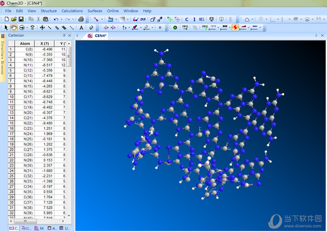Click the green model axes icon
Viewport: 327px width, 232px height.
(x=170, y=19)
